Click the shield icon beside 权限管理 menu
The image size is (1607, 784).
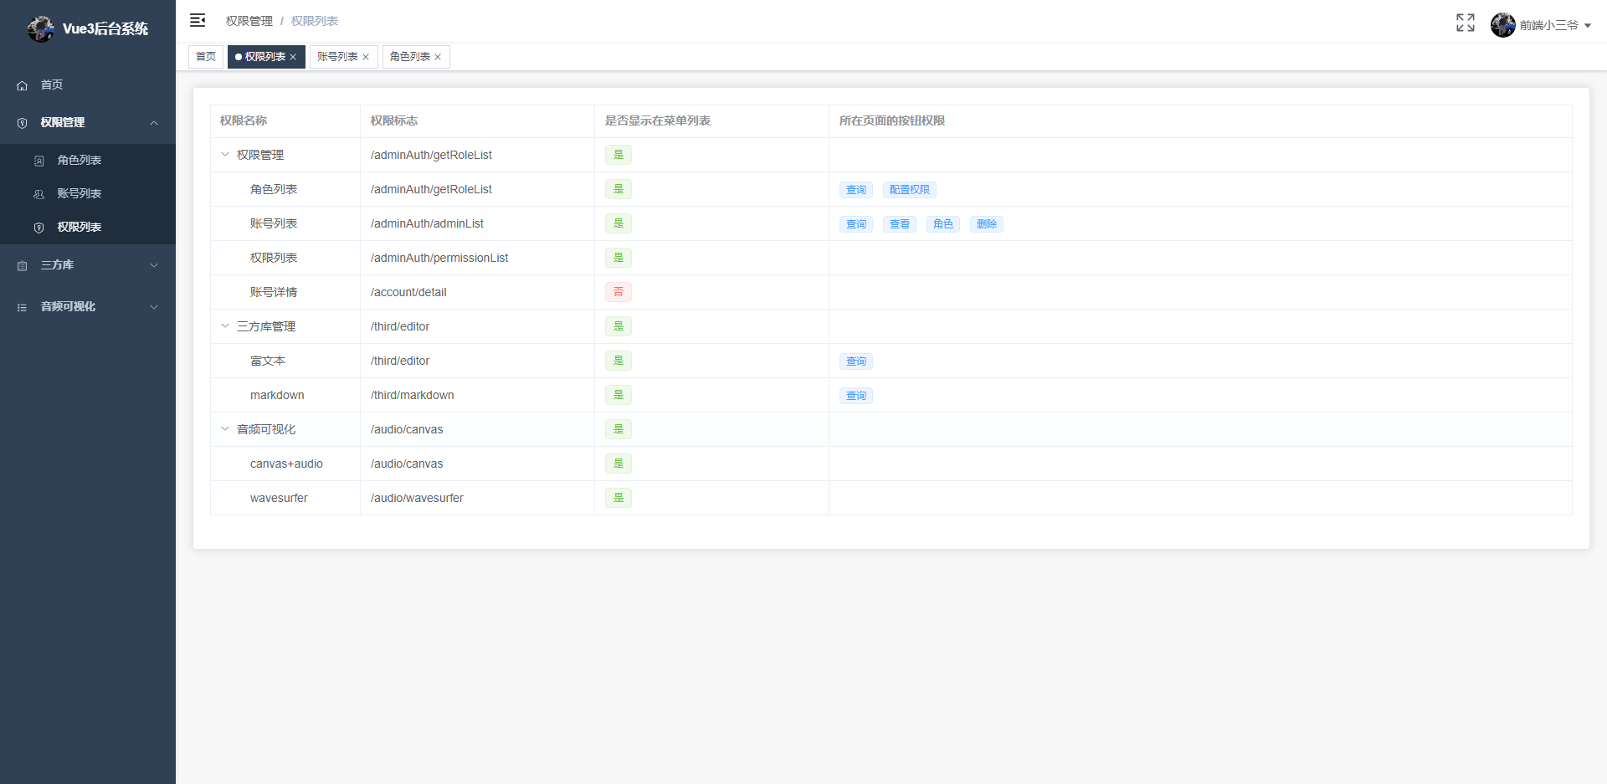pyautogui.click(x=23, y=123)
